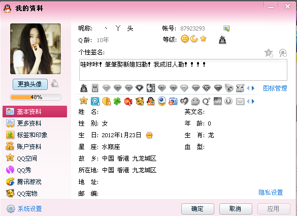
Task: Click the gray star icon above the signature box
Action: click(269, 53)
